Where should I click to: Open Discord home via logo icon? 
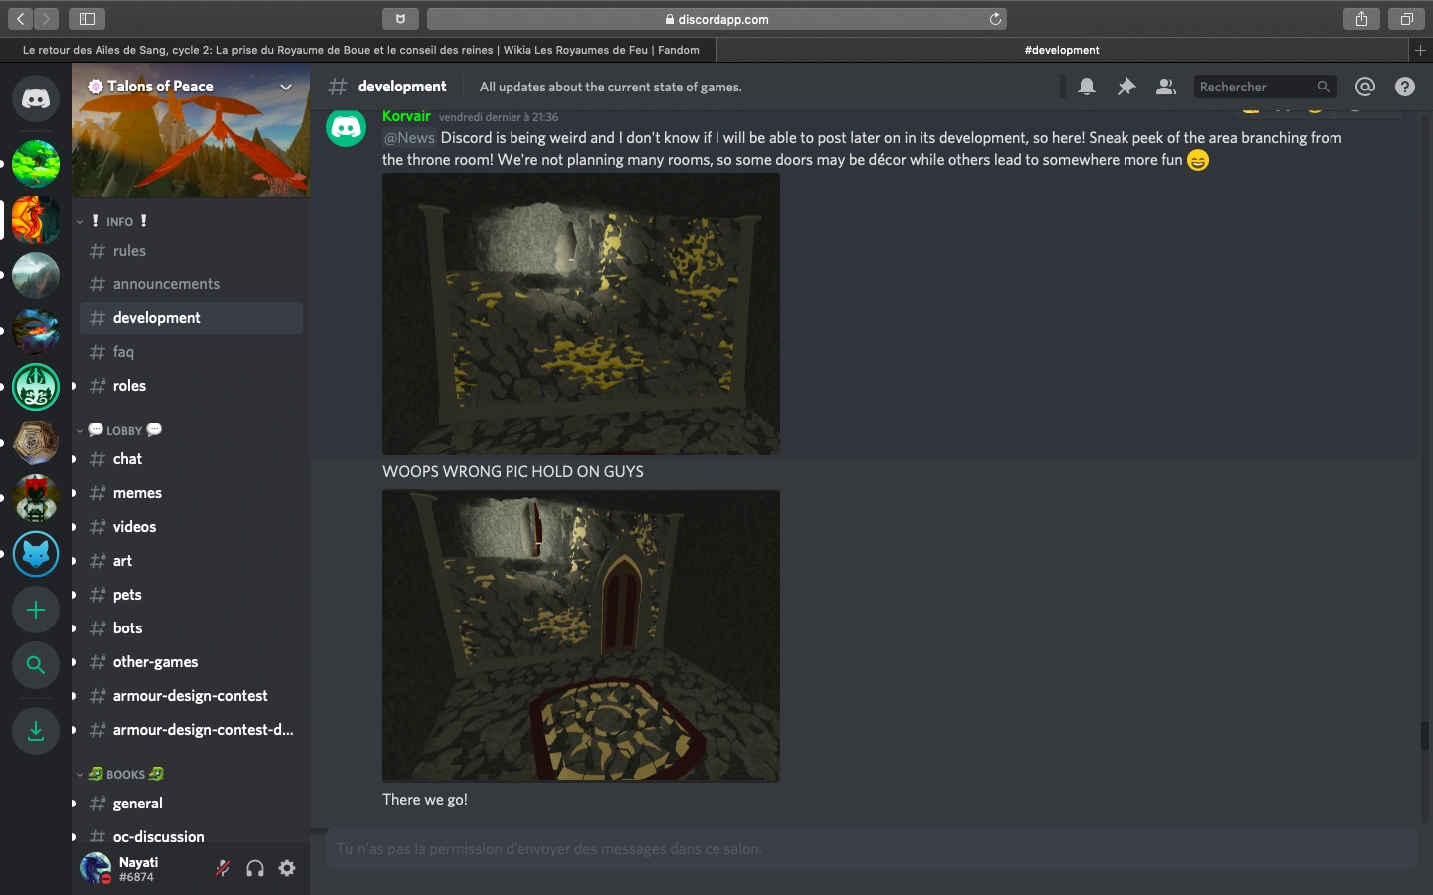pyautogui.click(x=36, y=98)
